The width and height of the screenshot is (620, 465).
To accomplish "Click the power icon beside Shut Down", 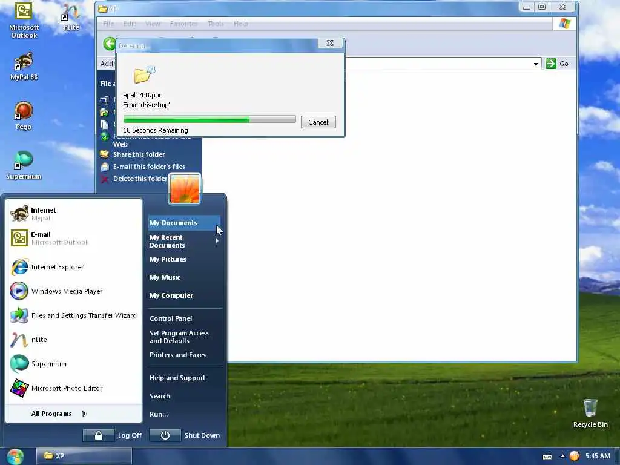I will coord(165,435).
